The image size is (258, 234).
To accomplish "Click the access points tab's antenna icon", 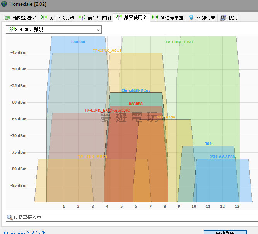I will (43, 18).
